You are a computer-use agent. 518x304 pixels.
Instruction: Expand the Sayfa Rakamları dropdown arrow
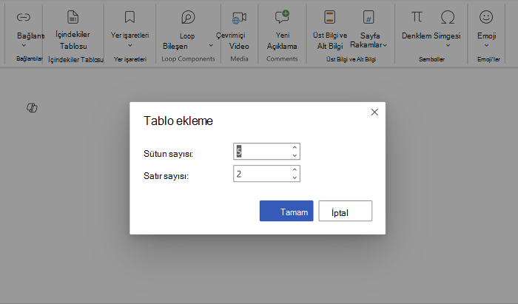pyautogui.click(x=385, y=45)
